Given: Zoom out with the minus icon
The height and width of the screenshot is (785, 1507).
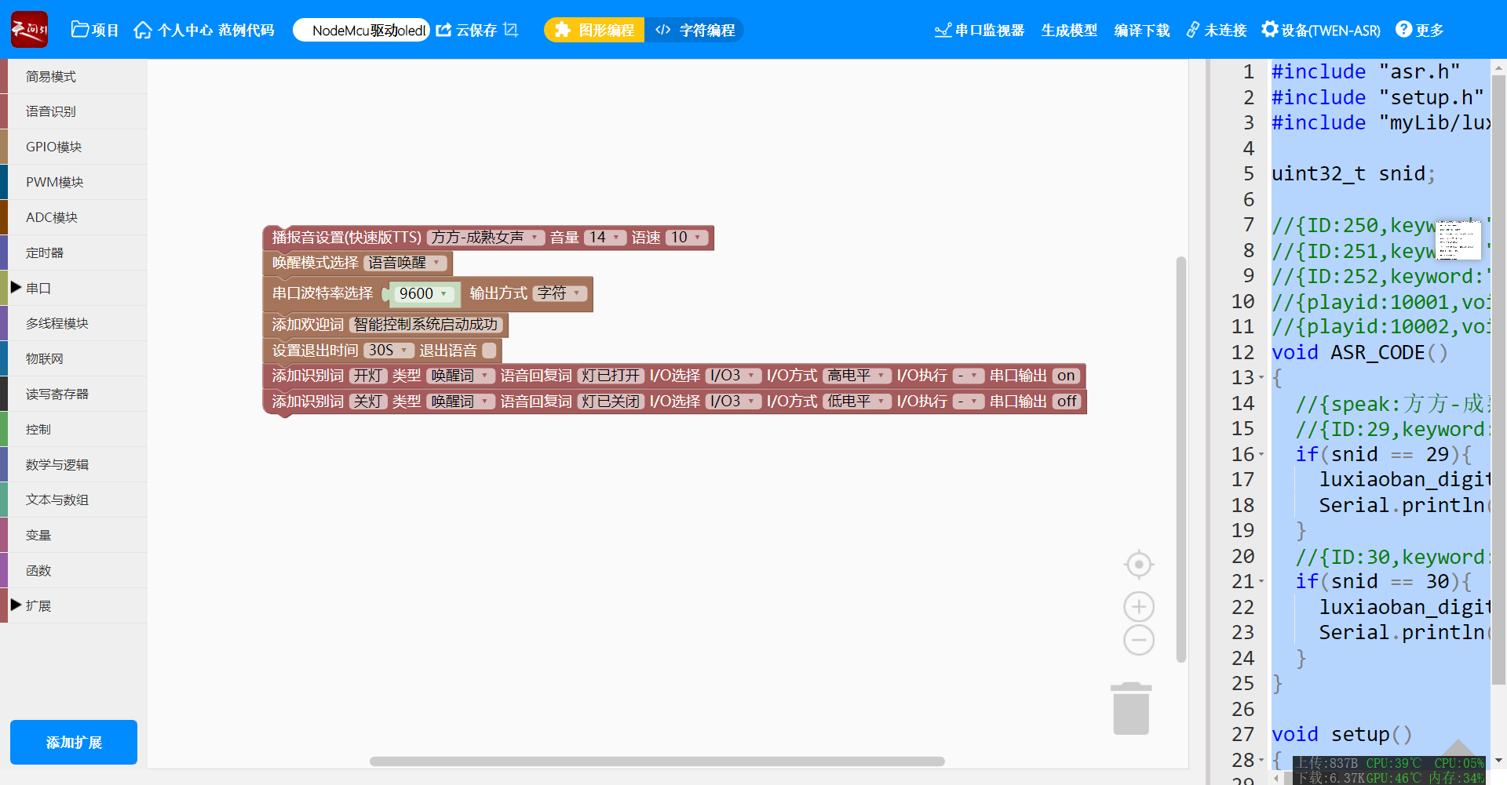Looking at the screenshot, I should [1138, 640].
